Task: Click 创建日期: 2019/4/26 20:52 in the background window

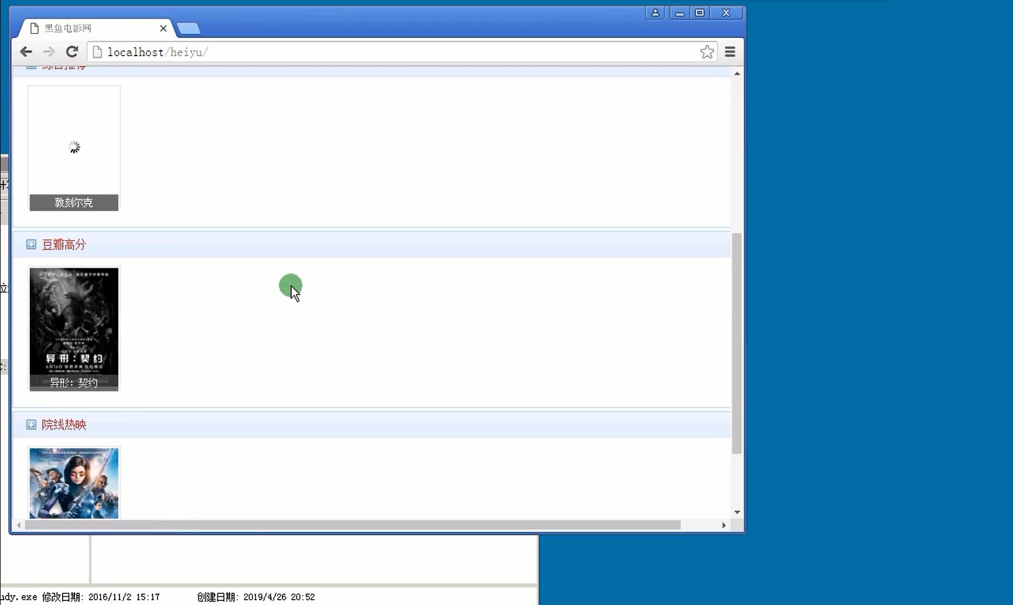Action: click(x=256, y=597)
